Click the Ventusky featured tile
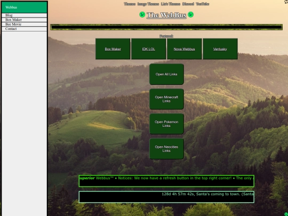The width and height of the screenshot is (288, 216). point(220,49)
